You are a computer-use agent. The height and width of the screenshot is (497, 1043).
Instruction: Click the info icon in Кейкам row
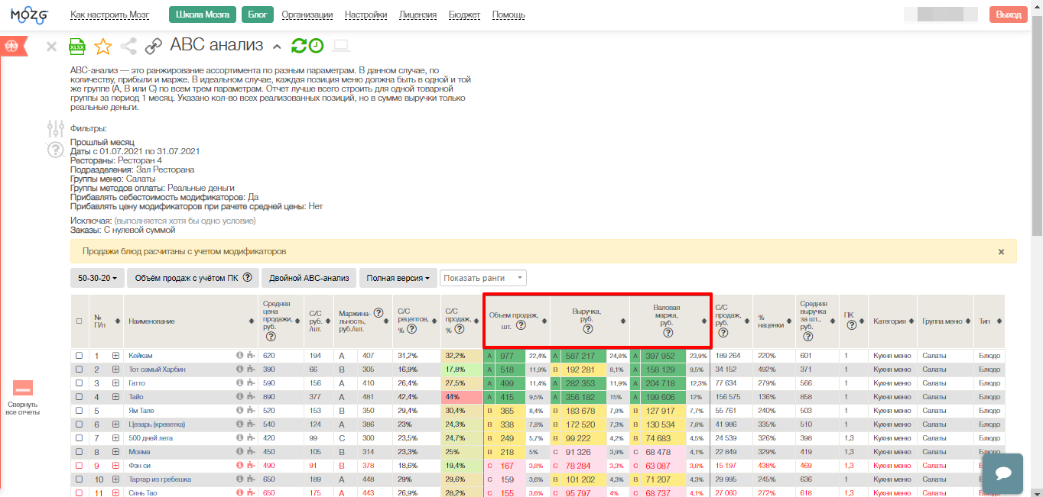239,356
